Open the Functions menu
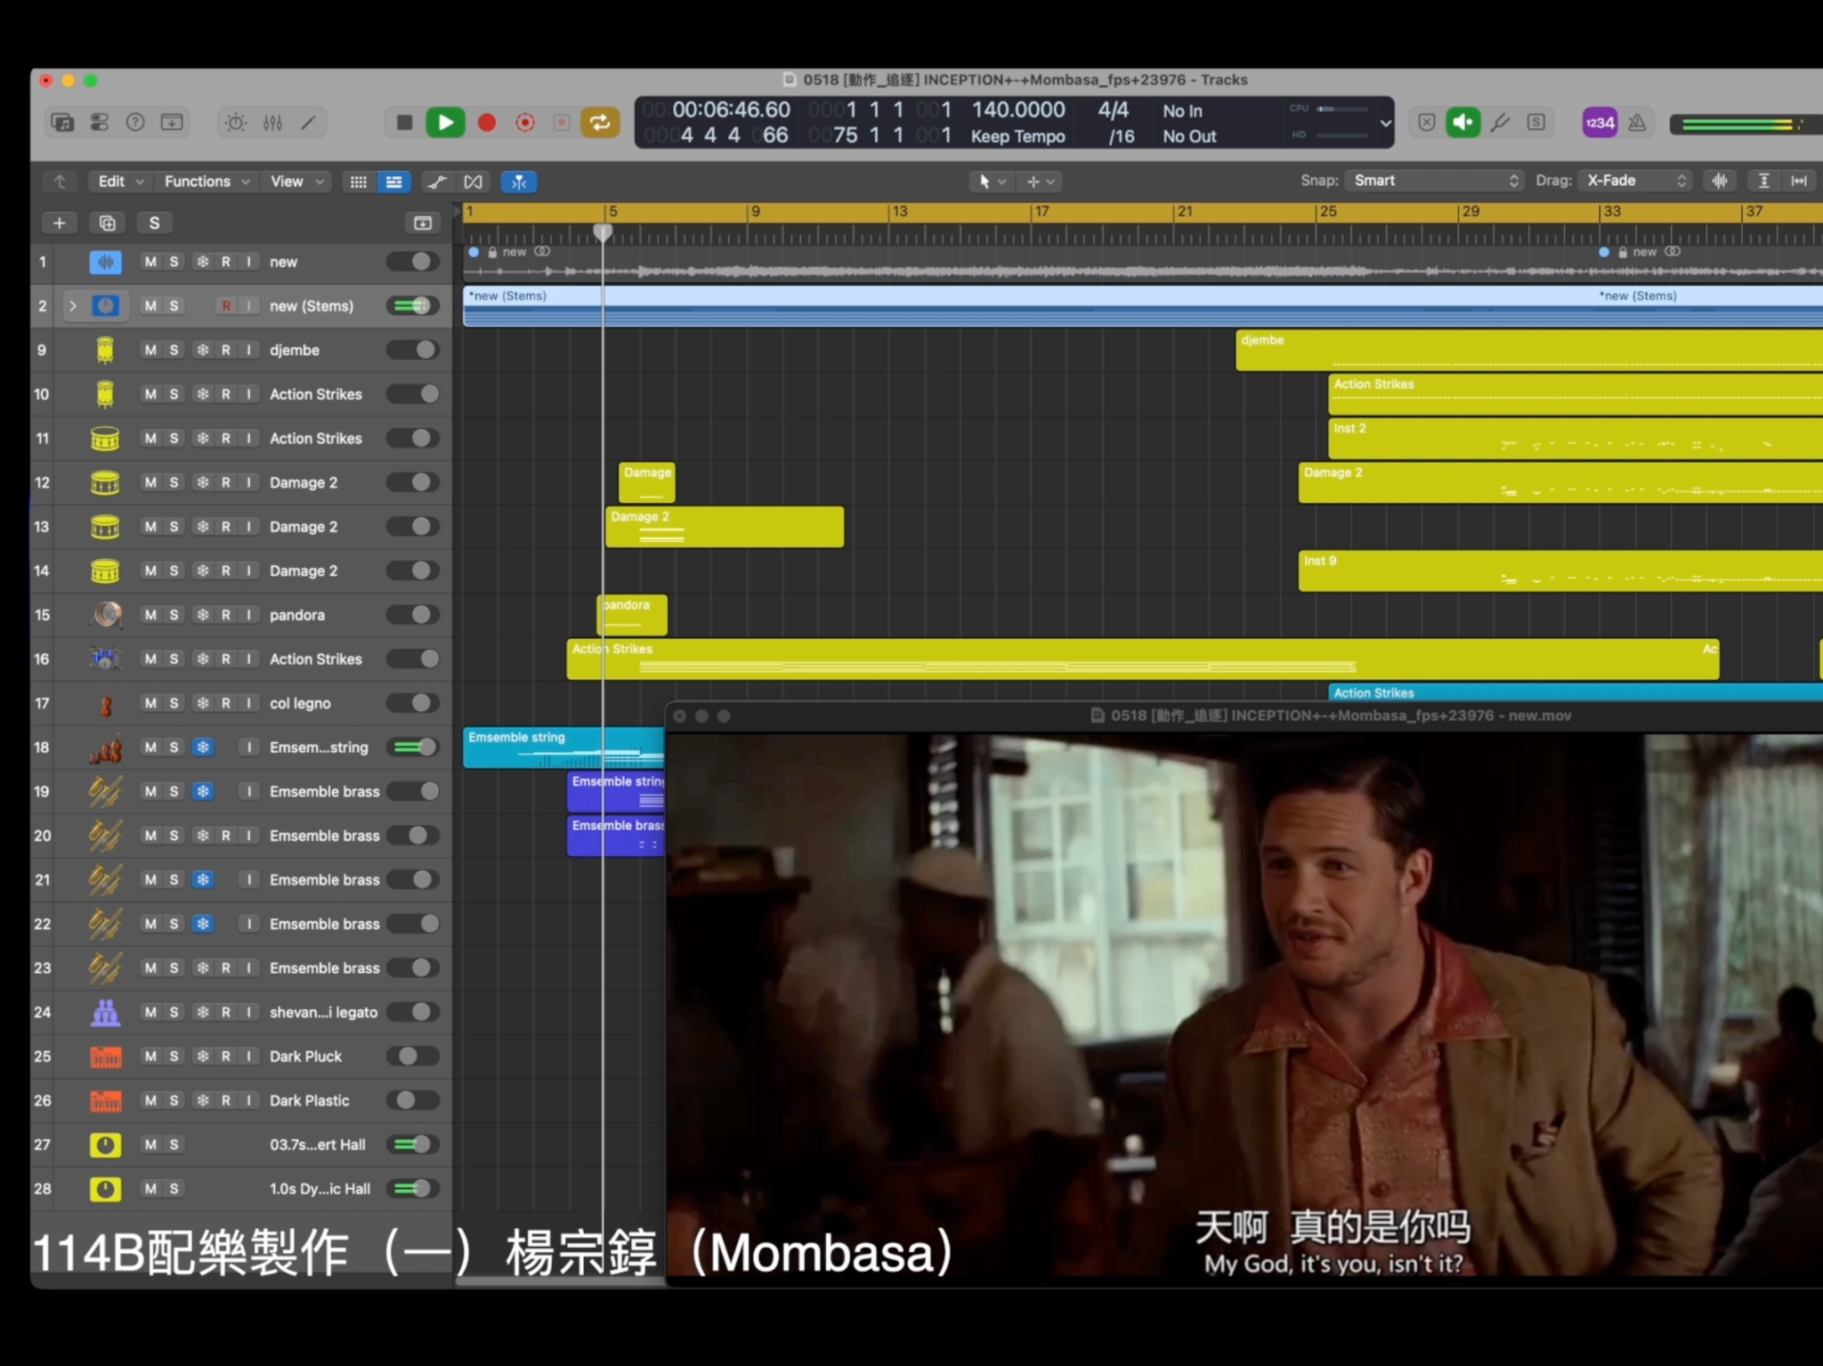 [207, 182]
